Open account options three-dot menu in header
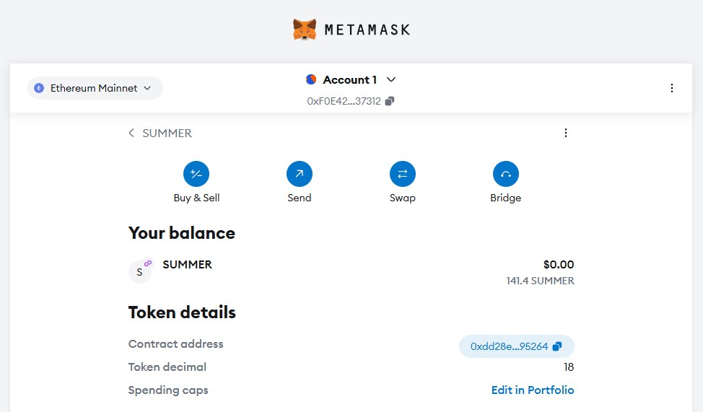 [x=671, y=88]
